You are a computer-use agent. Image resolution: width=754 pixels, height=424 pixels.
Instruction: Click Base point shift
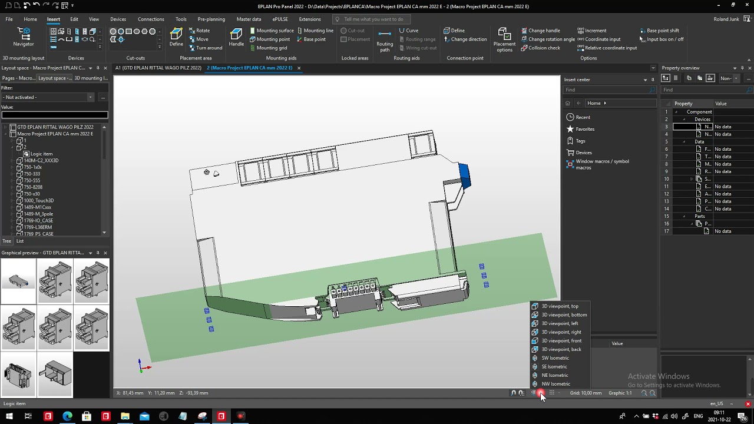click(659, 31)
